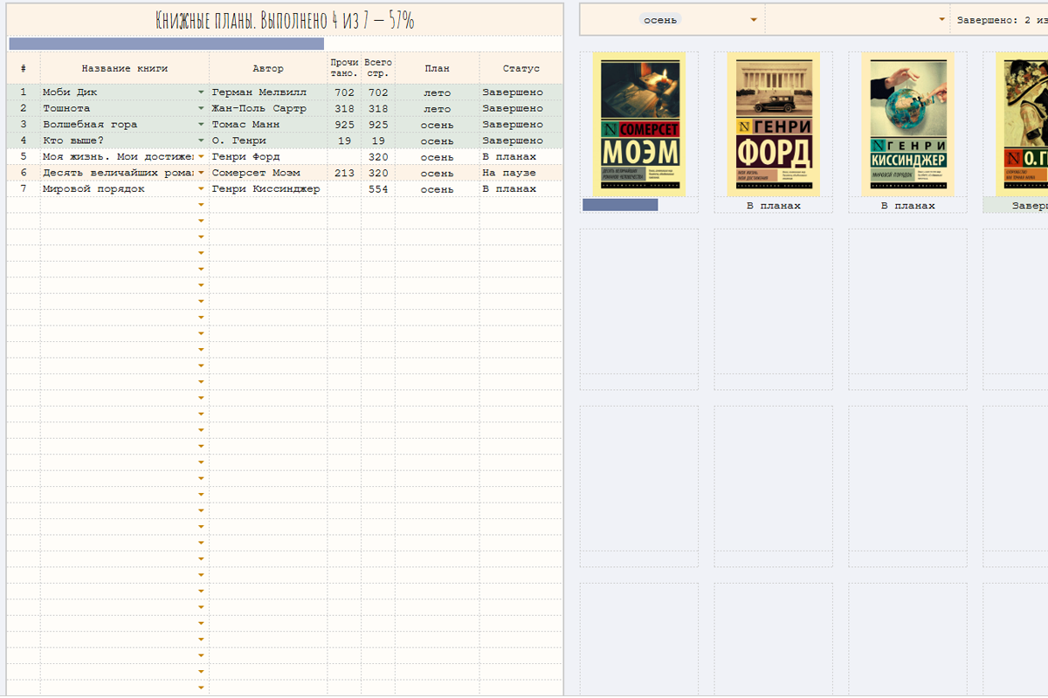Viewport: 1048px width, 698px height.
Task: Expand the book-name dropdown arrow for "Волшебная гора"
Action: coord(201,125)
